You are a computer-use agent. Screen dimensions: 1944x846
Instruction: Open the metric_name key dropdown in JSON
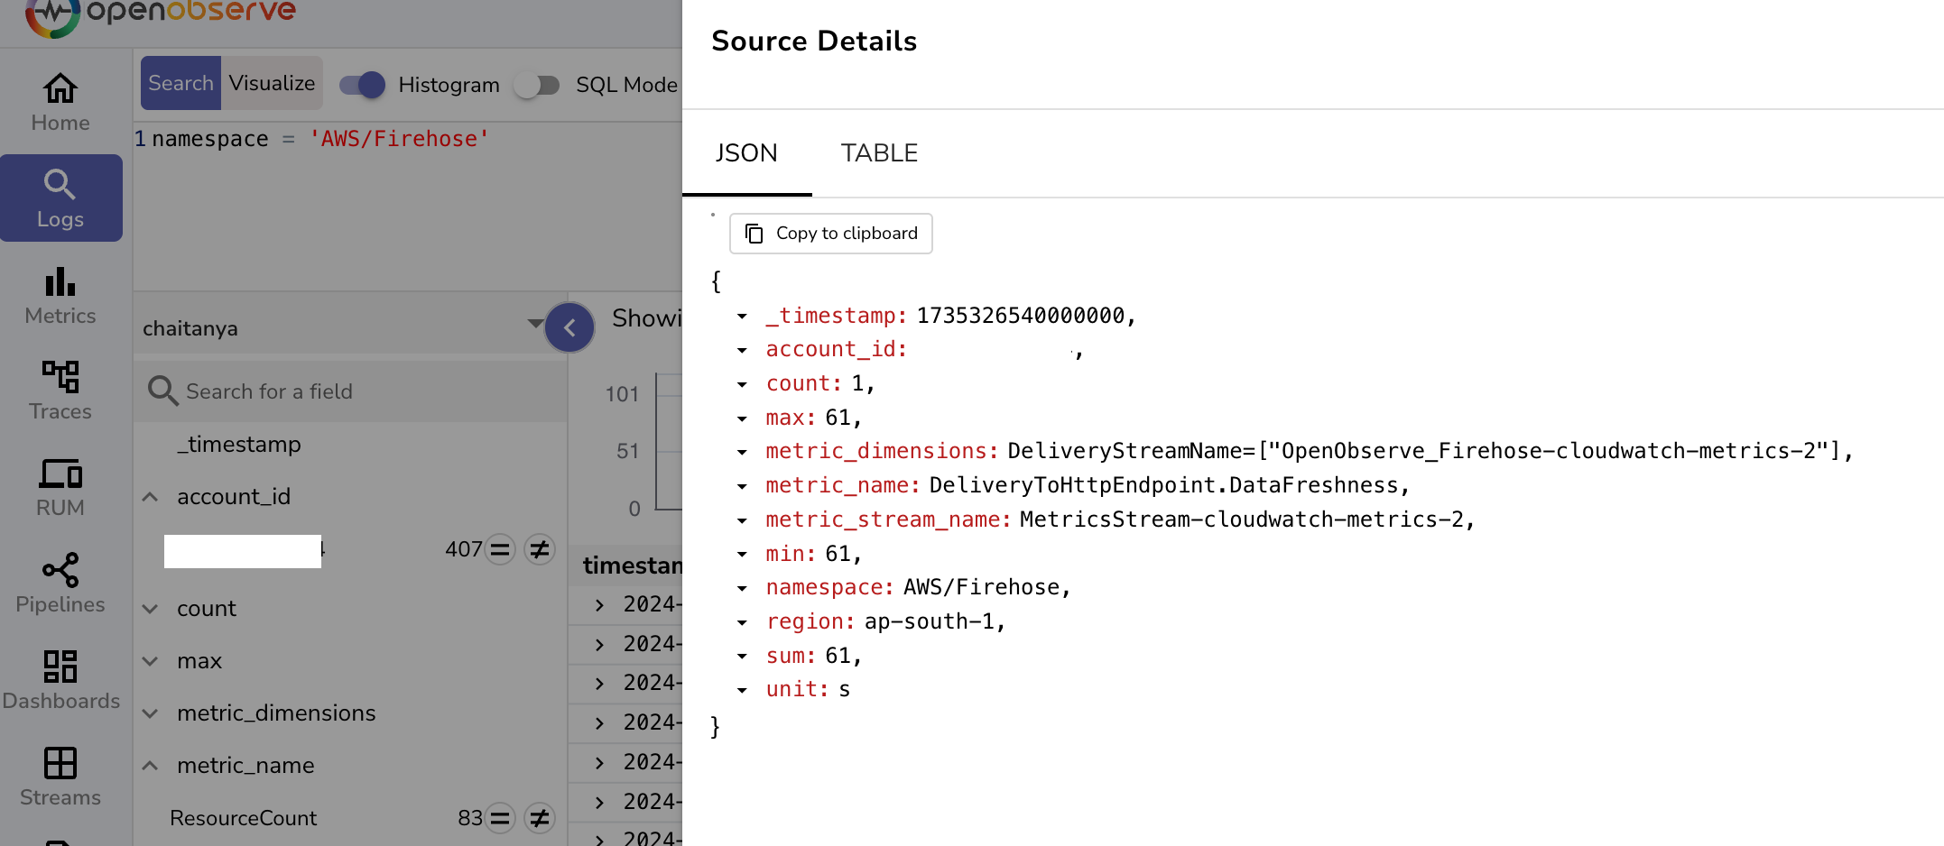tap(742, 486)
